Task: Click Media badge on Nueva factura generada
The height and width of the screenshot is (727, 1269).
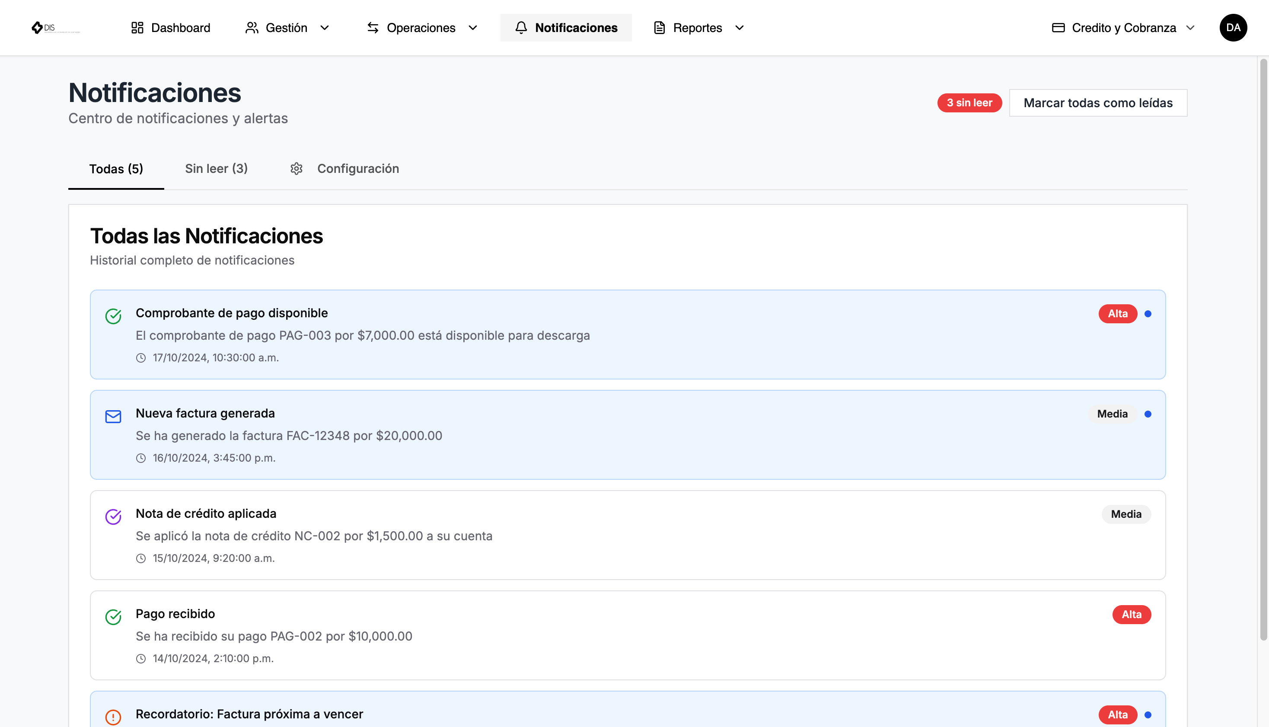Action: (x=1112, y=414)
